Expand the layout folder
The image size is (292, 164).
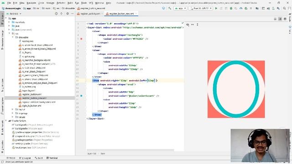pos(13,109)
